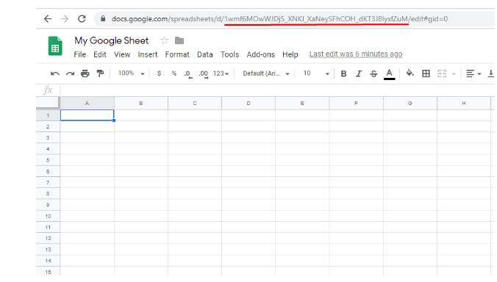Toggle italic formatting
Viewport: 497px width, 282px height.
coord(359,73)
